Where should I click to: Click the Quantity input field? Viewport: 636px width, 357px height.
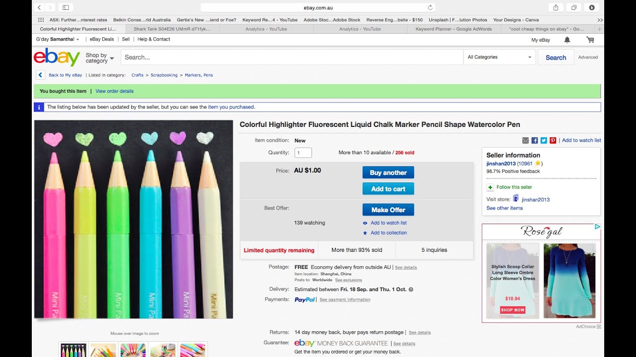(303, 153)
